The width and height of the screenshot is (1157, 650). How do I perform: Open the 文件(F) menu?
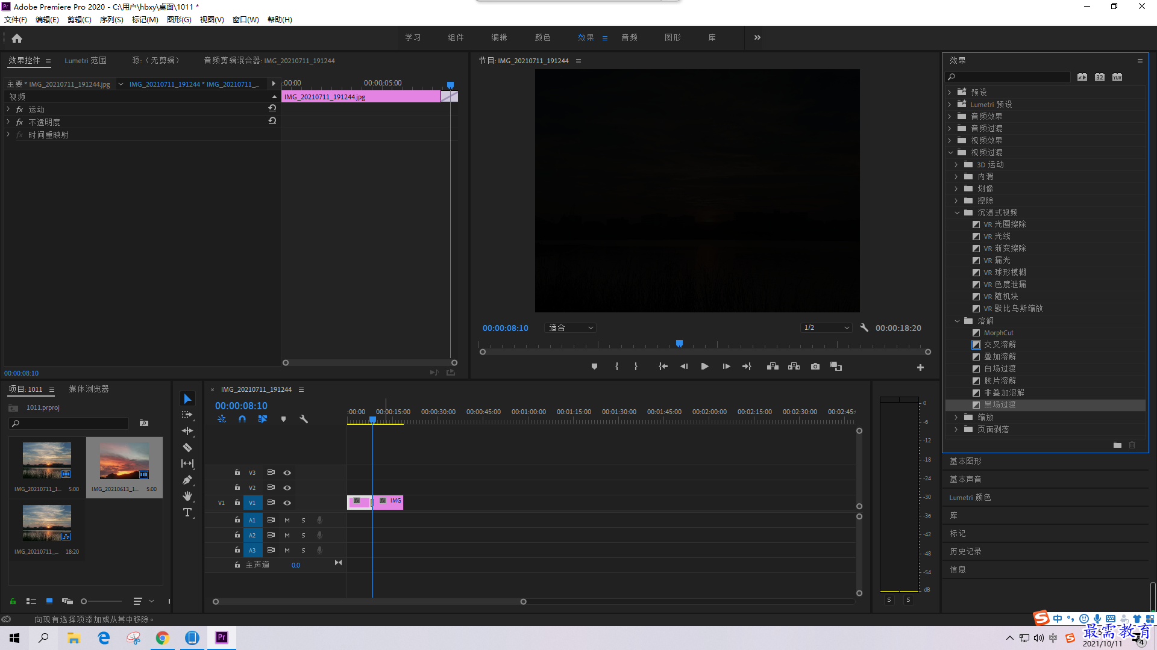pos(16,20)
